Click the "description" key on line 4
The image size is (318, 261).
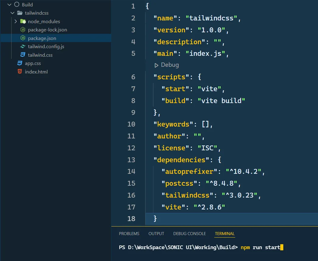(x=179, y=42)
